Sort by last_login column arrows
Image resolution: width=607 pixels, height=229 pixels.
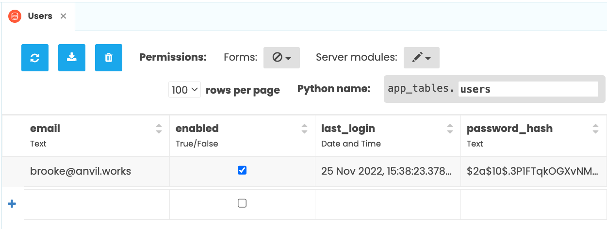[x=450, y=129]
